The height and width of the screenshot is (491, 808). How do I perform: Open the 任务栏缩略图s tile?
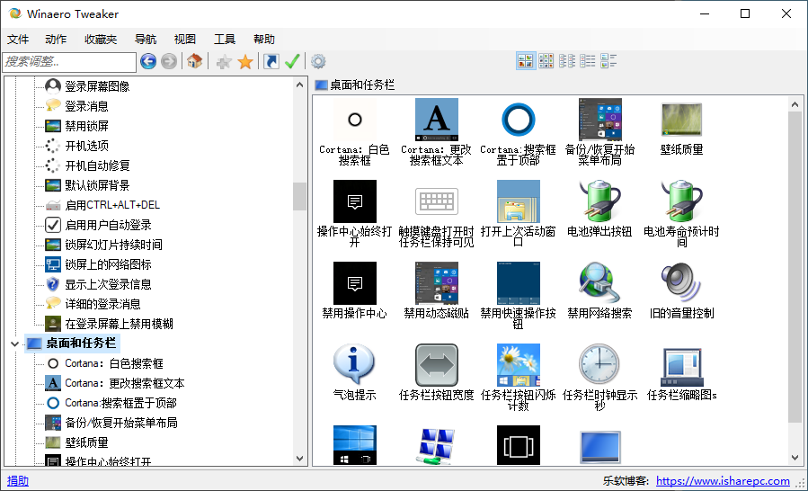681,372
